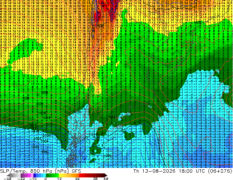Click the '1004' isobar label
This screenshot has width=233, height=180.
(x=44, y=141)
